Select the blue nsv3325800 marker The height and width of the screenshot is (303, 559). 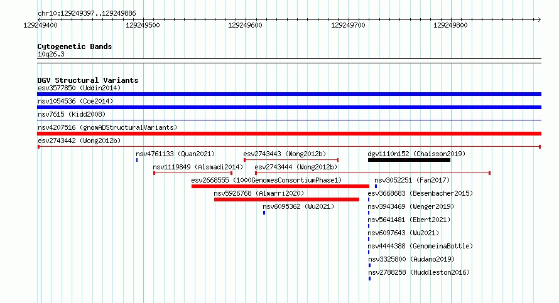(369, 265)
